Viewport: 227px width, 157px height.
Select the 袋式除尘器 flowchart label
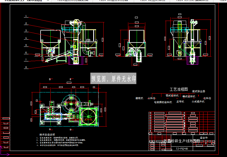(199, 91)
